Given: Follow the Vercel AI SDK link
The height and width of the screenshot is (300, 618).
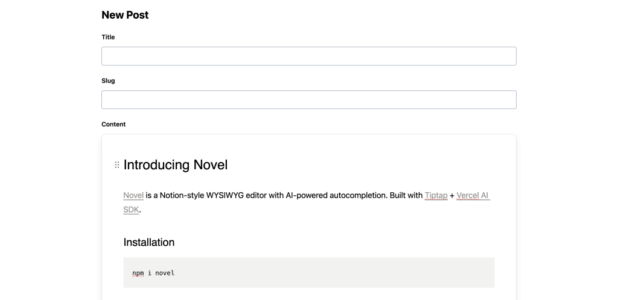Looking at the screenshot, I should (x=473, y=195).
